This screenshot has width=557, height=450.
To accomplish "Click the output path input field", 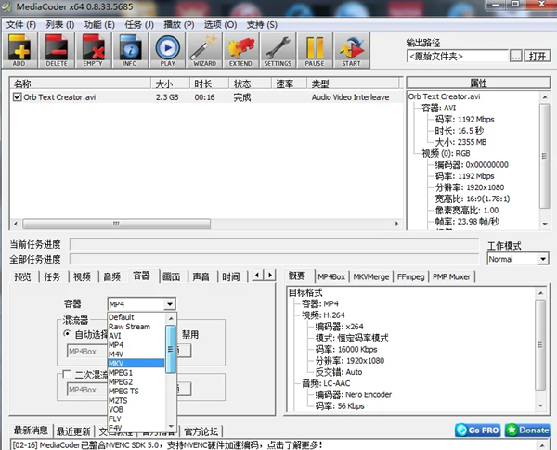I will pos(457,56).
